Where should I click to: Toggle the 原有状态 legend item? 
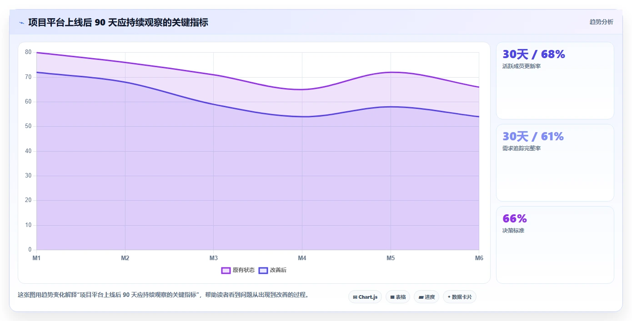coord(238,270)
